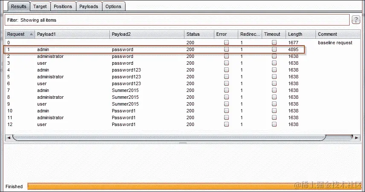Select request number 5 cell
The height and width of the screenshot is (192, 365).
click(x=9, y=77)
